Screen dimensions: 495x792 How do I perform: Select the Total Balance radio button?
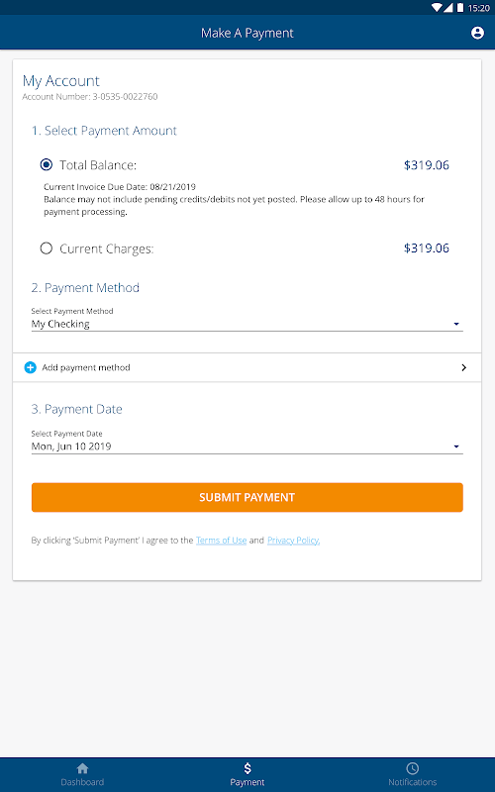(46, 164)
